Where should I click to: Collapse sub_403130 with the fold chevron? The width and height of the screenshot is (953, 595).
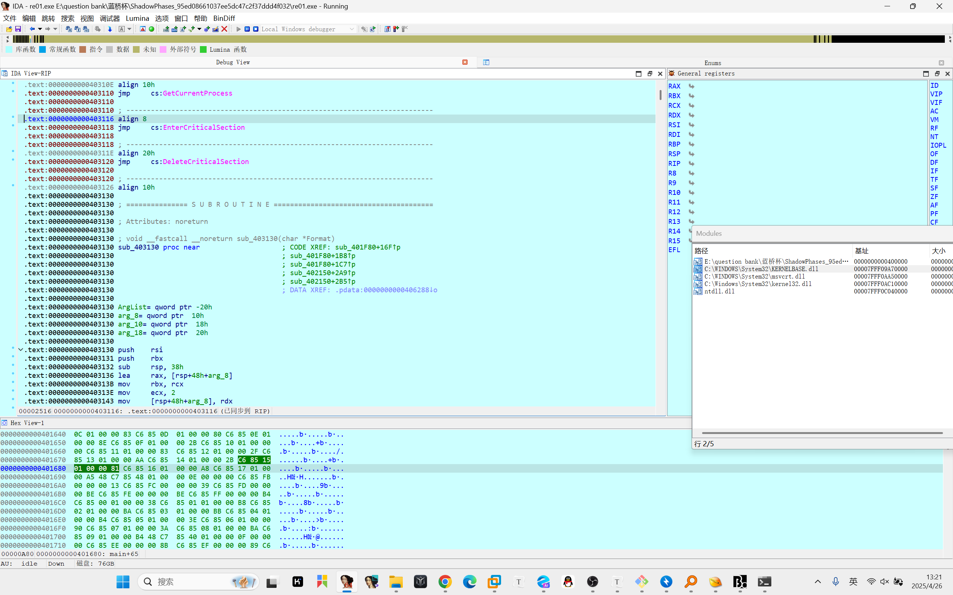point(20,350)
